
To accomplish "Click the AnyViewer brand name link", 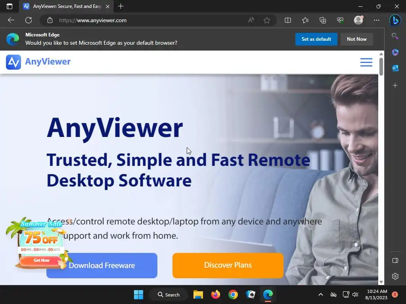I will (48, 61).
